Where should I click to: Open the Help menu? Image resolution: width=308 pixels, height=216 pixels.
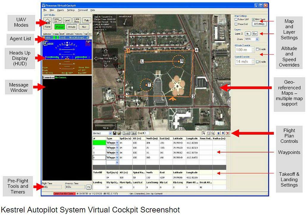pos(92,10)
